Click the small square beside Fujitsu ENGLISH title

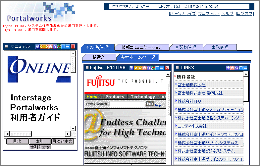click(x=87, y=68)
